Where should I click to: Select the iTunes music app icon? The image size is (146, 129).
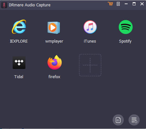pyautogui.click(x=90, y=27)
